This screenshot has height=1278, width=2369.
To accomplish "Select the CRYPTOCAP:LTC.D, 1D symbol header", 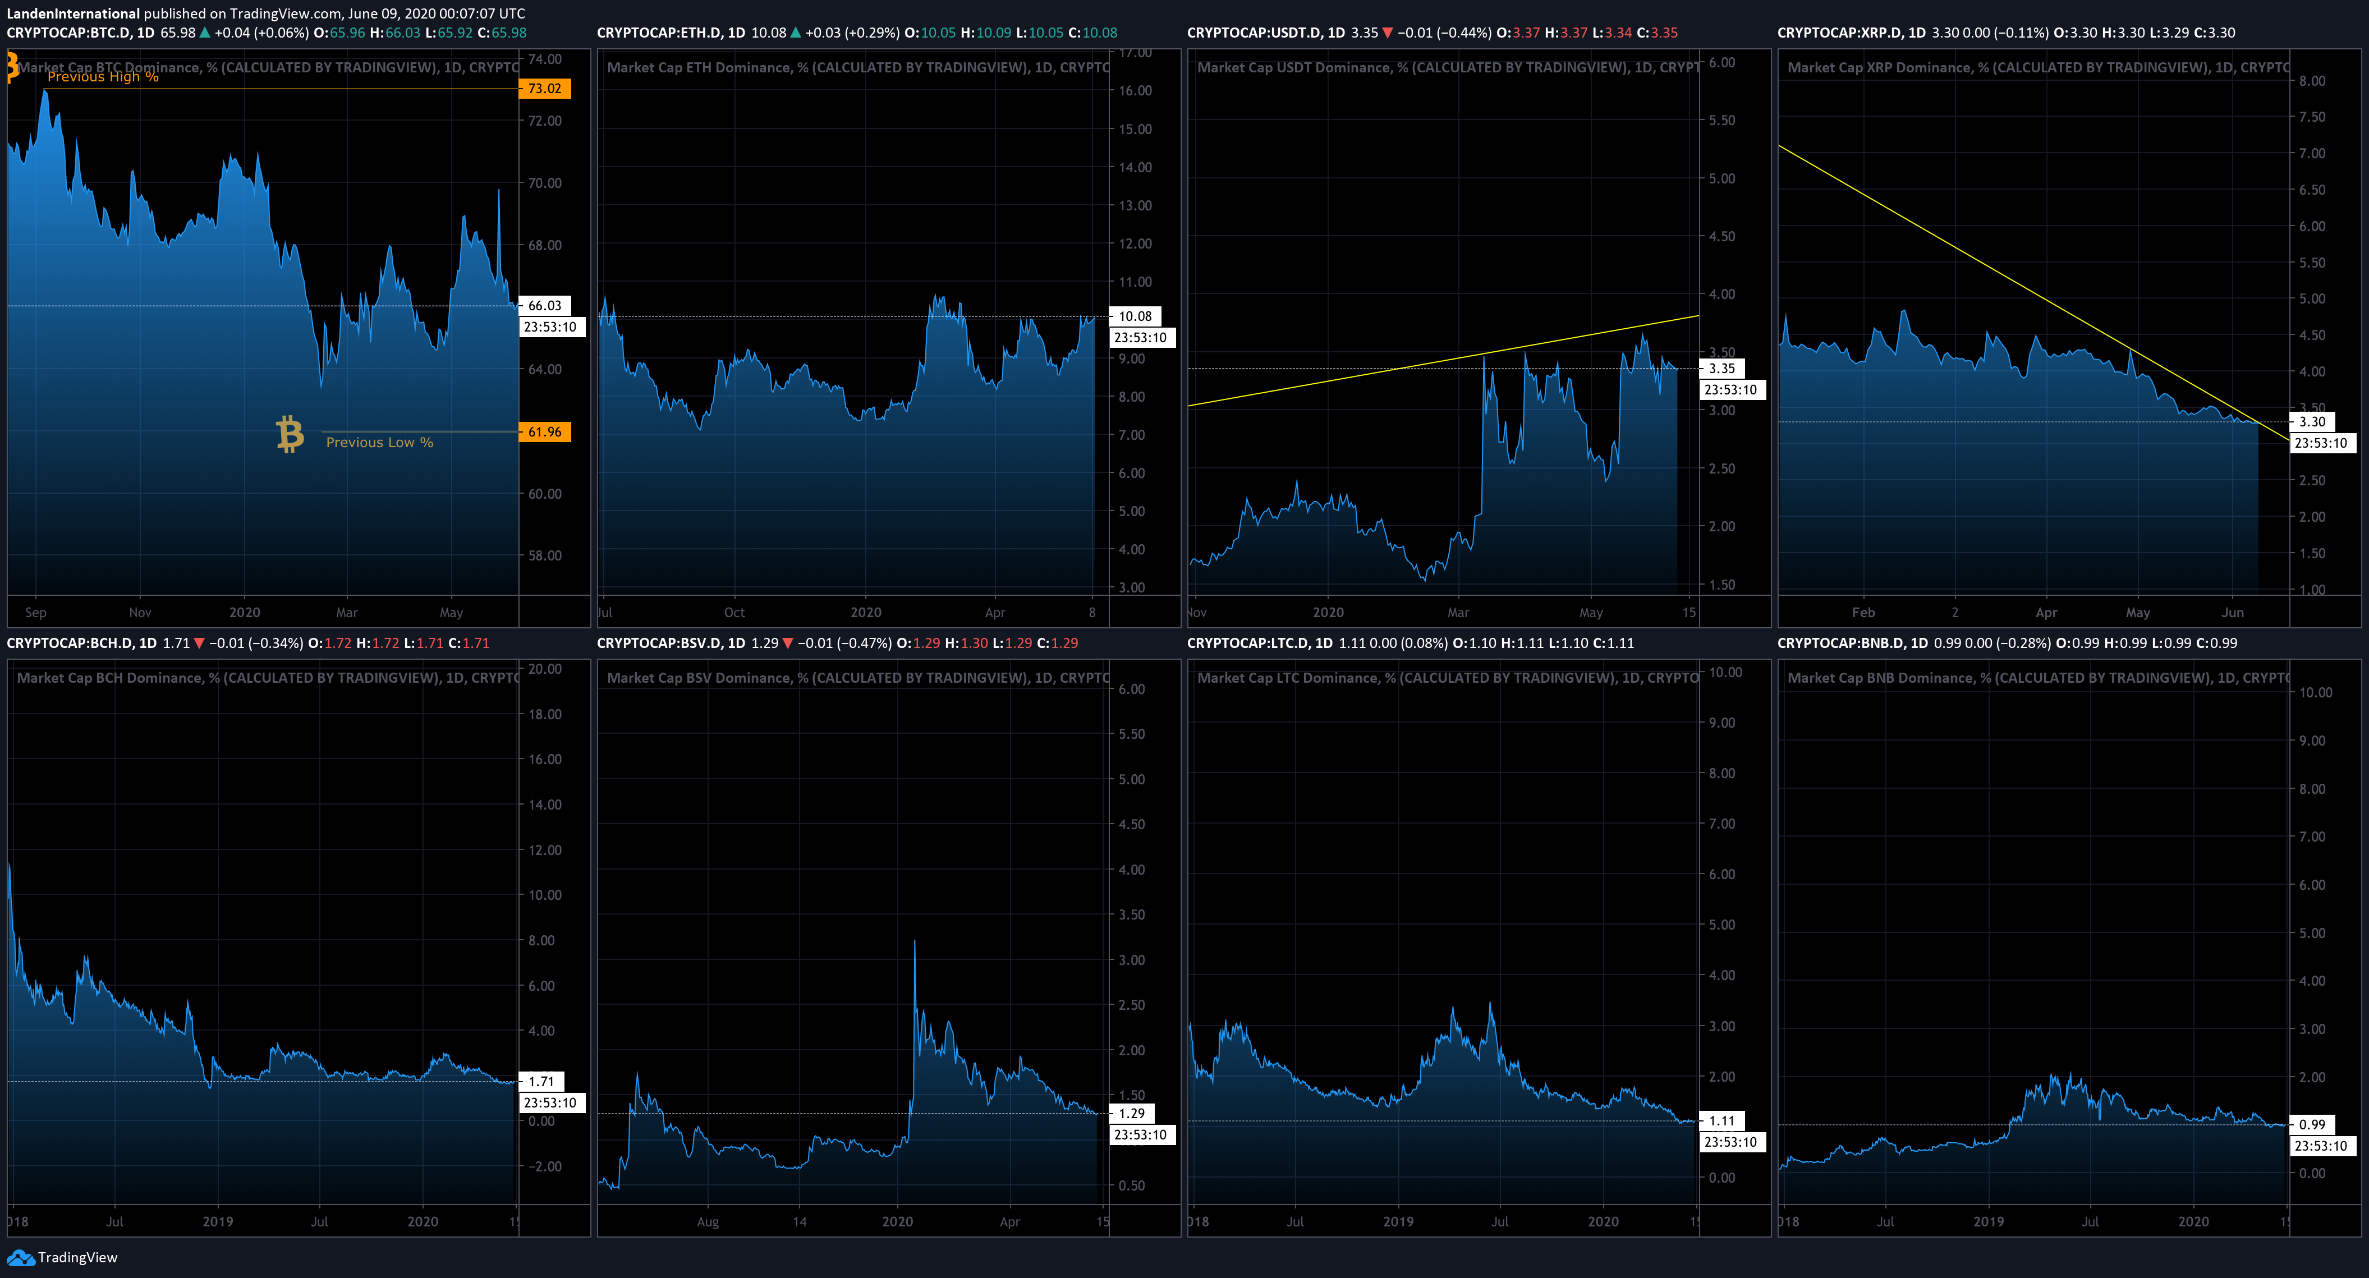I will (x=1260, y=643).
